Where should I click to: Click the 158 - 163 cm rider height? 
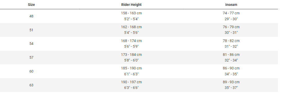coord(131,13)
